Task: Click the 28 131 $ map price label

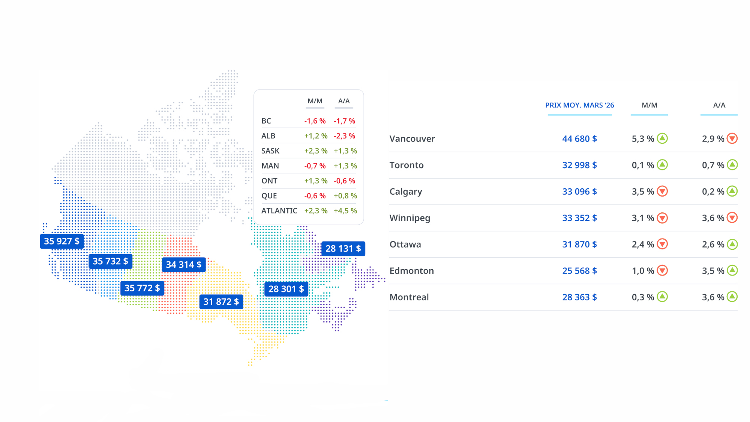Action: pyautogui.click(x=343, y=249)
